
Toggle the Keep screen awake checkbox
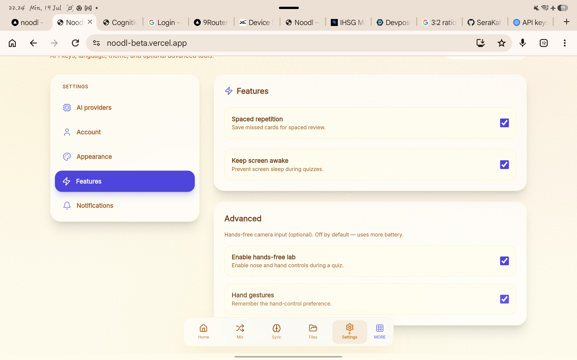click(504, 164)
